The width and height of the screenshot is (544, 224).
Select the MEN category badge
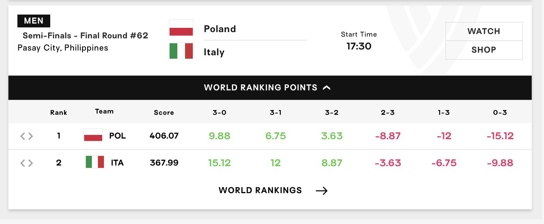pyautogui.click(x=33, y=21)
